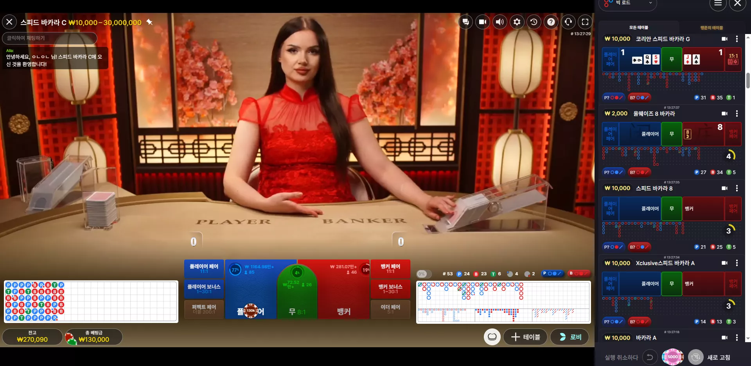Viewport: 751px width, 366px height.
Task: Open video for 올웨이즈 8 바카라
Action: (x=724, y=113)
